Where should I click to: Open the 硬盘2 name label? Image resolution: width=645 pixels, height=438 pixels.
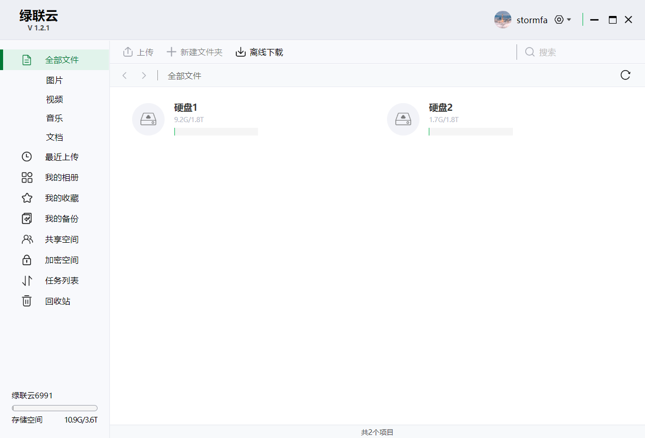(x=441, y=108)
